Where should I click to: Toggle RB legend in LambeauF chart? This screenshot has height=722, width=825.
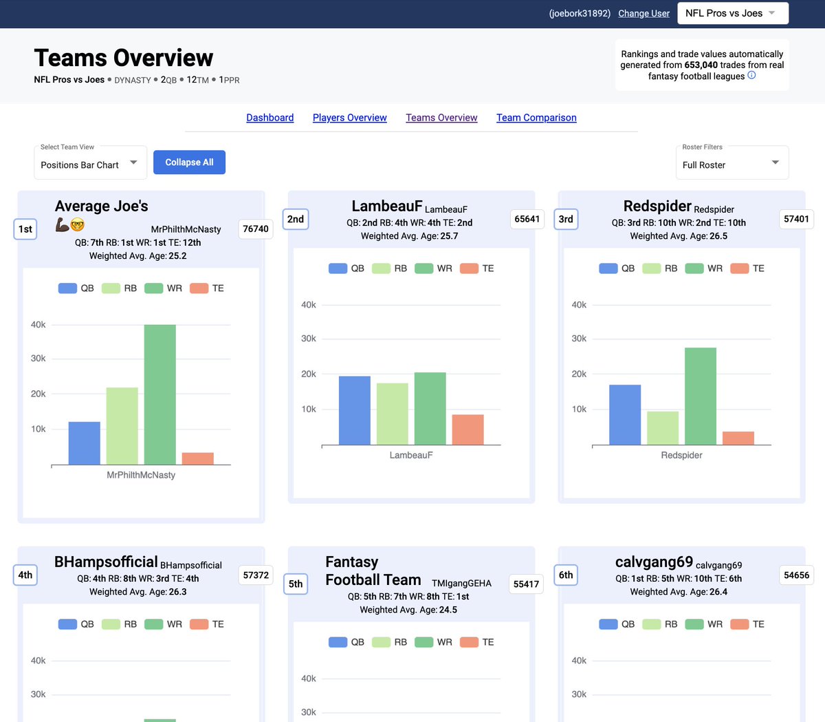390,268
